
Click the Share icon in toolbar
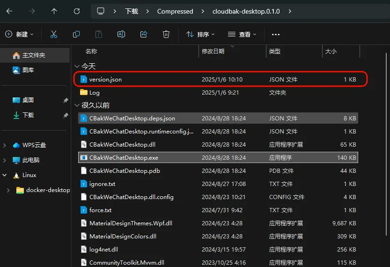[144, 34]
